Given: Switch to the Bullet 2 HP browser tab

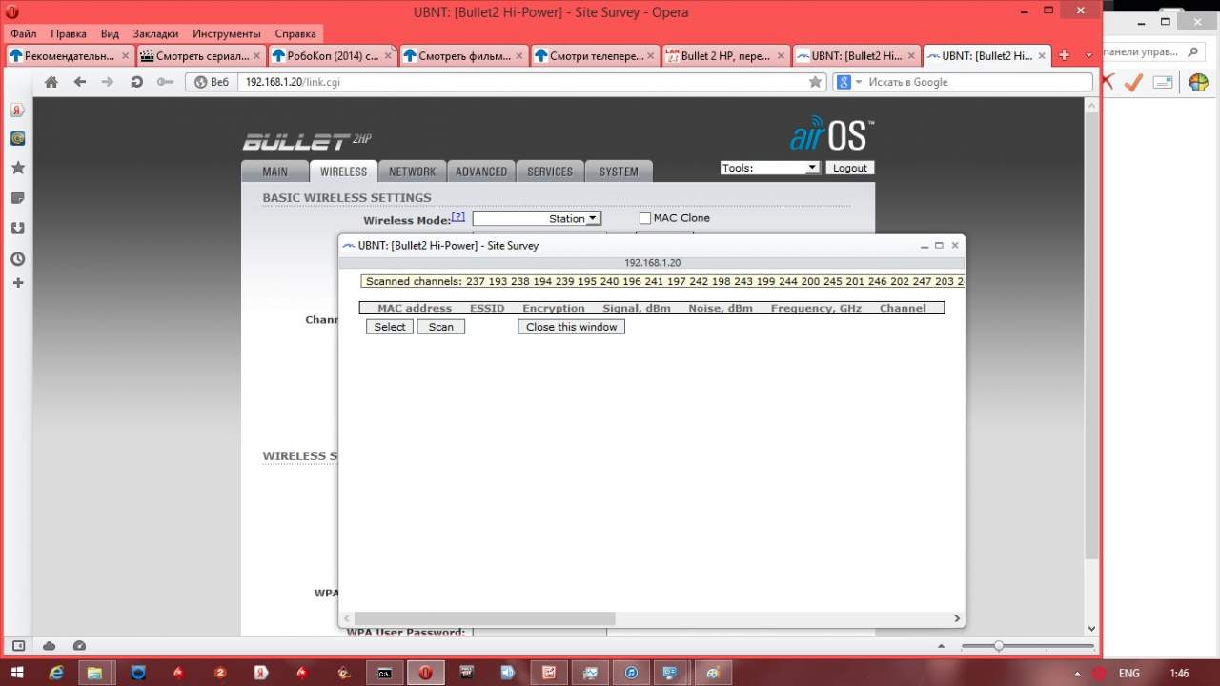Looking at the screenshot, I should tap(725, 55).
